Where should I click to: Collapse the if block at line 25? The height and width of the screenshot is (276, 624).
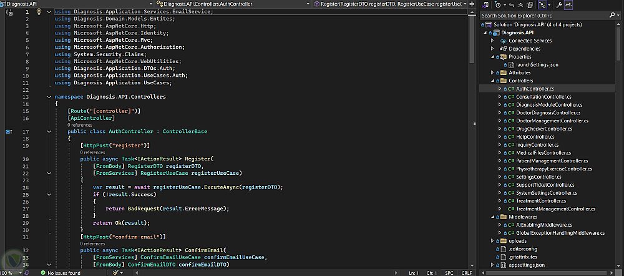pyautogui.click(x=49, y=195)
